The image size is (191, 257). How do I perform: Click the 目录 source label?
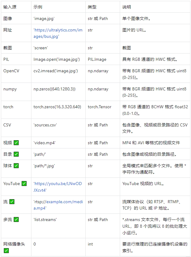(x=8, y=154)
